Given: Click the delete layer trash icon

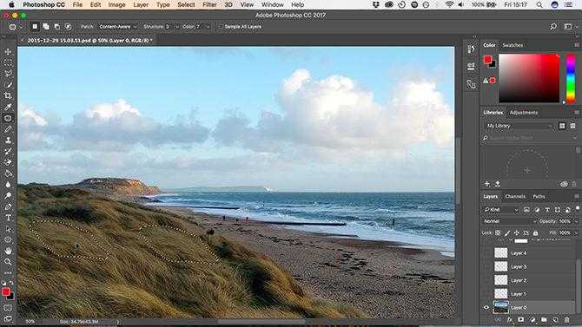Looking at the screenshot, I should coord(566,319).
